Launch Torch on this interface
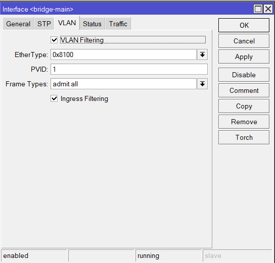This screenshot has width=275, height=263. (244, 137)
